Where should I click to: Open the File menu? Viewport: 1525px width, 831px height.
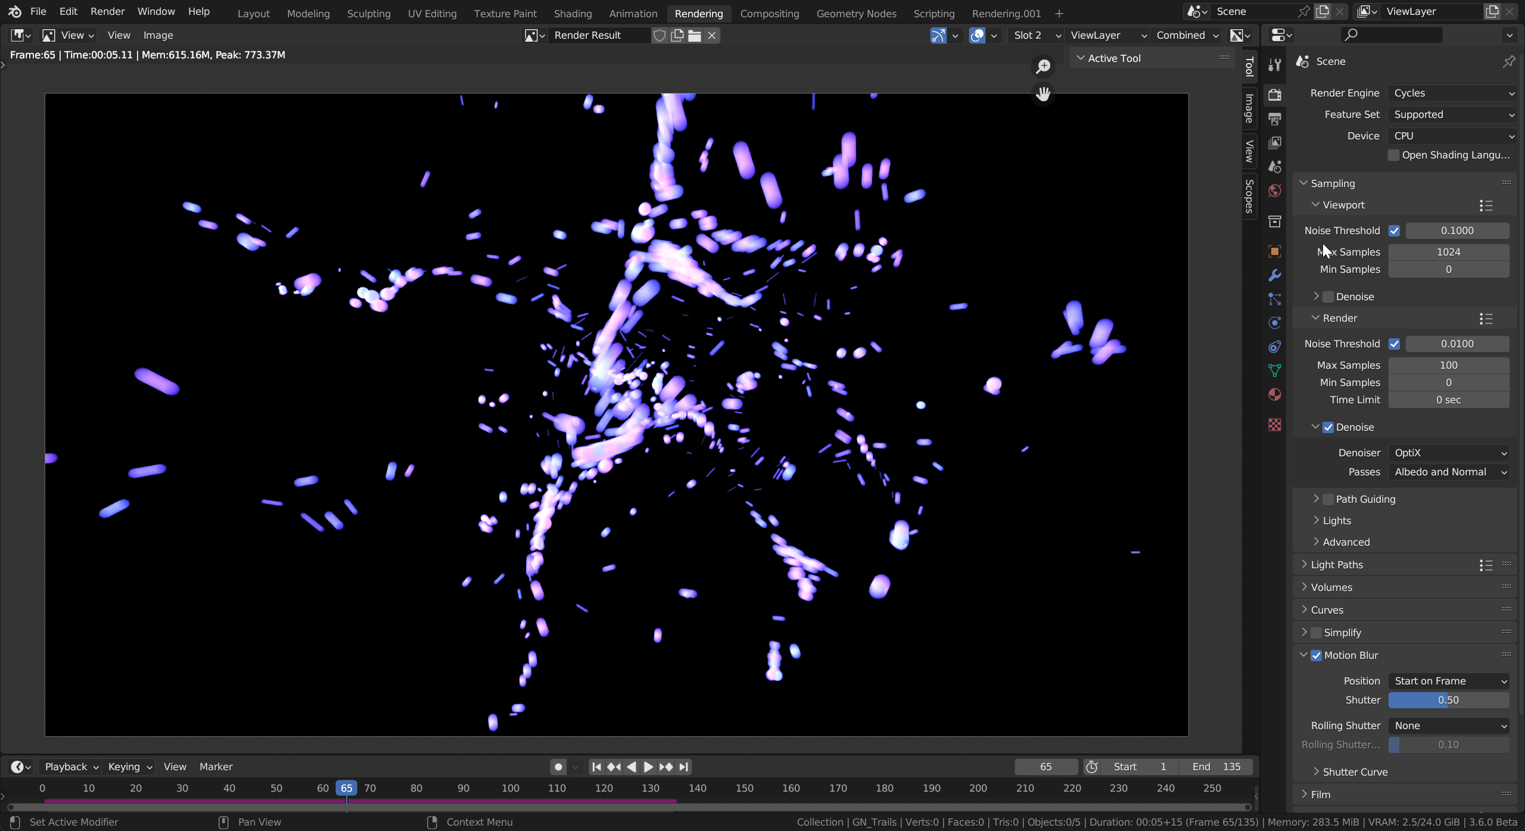[x=38, y=12]
